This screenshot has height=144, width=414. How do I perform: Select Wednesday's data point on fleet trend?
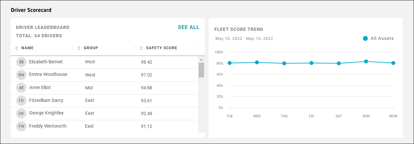point(257,62)
